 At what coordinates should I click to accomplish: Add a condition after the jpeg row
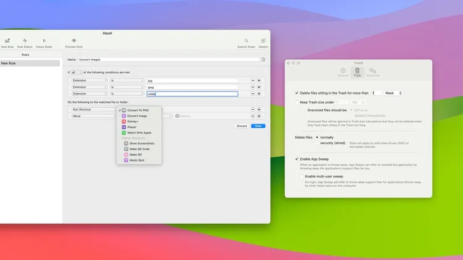tap(259, 87)
